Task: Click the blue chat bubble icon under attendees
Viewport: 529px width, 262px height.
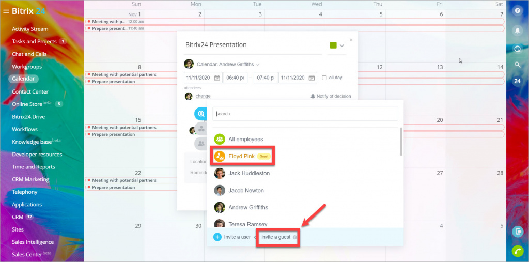Action: 200,114
